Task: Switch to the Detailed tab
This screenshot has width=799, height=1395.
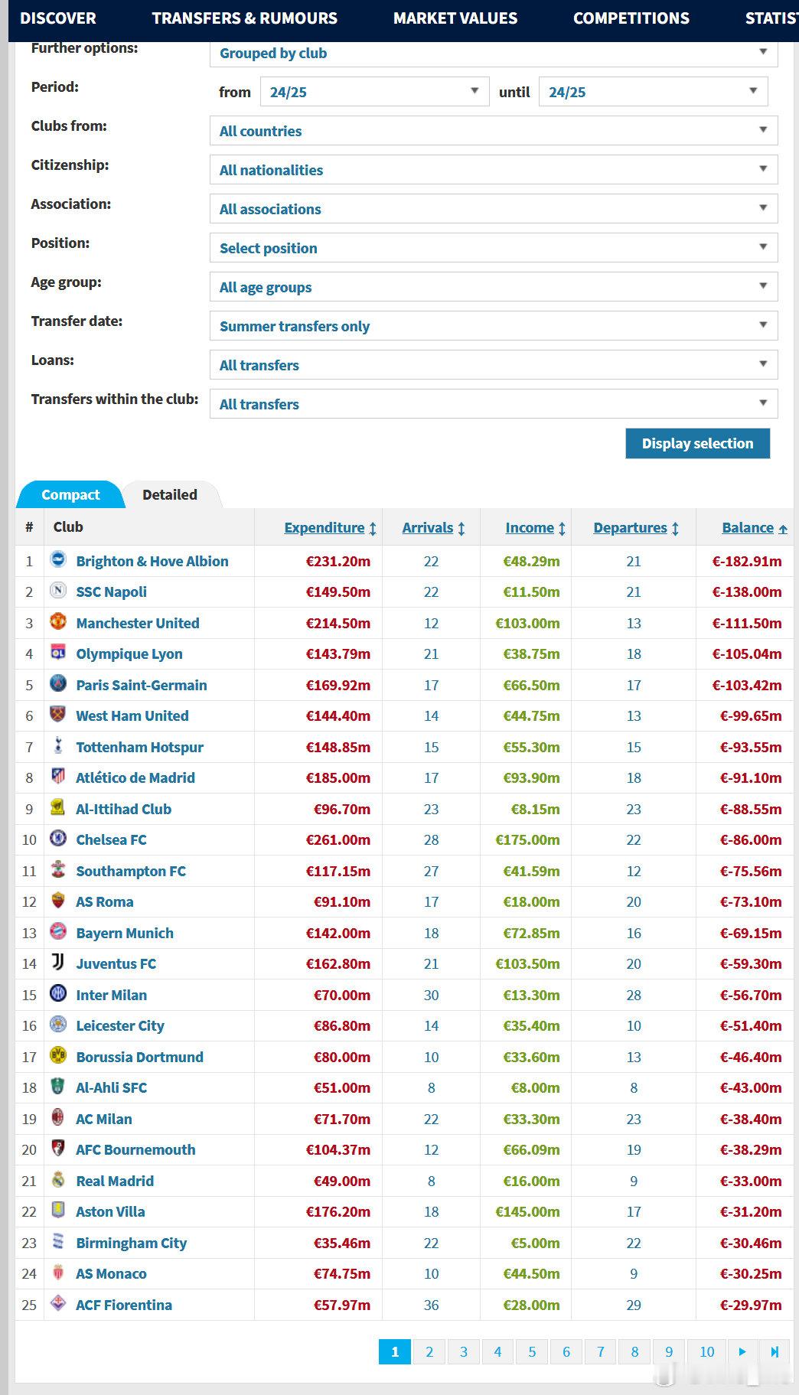Action: coord(170,494)
